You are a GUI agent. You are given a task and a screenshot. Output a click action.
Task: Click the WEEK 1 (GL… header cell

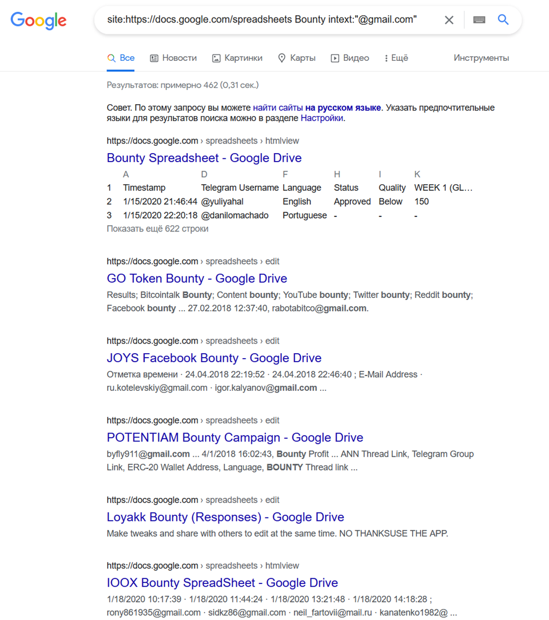point(444,188)
